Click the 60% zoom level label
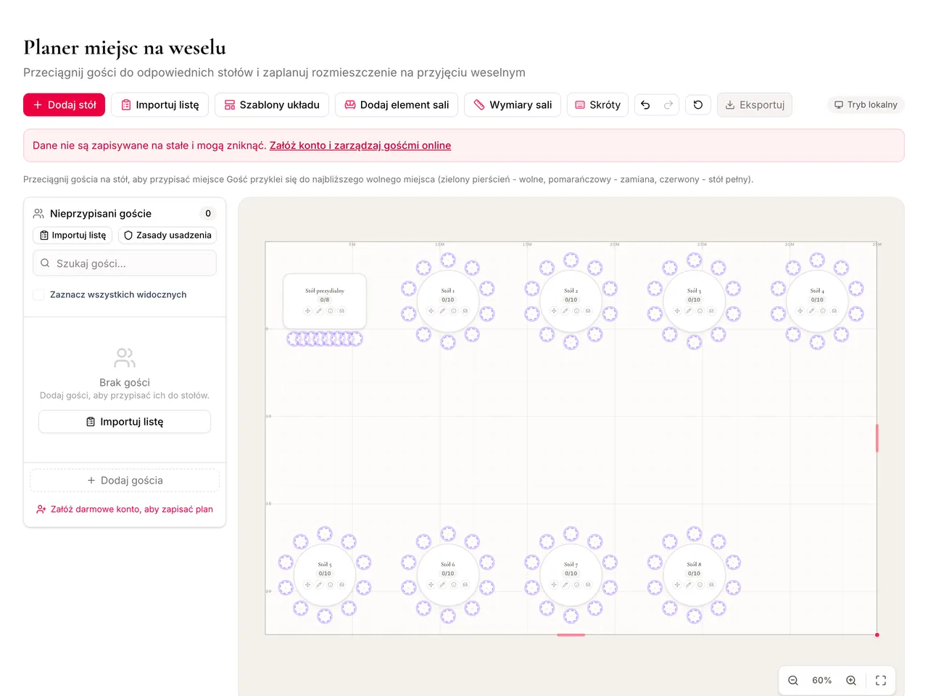The image size is (928, 696). click(822, 680)
